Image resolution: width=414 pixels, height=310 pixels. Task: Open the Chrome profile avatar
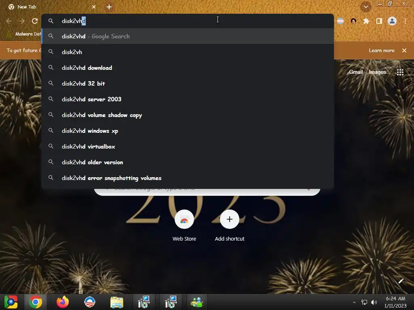click(x=392, y=21)
